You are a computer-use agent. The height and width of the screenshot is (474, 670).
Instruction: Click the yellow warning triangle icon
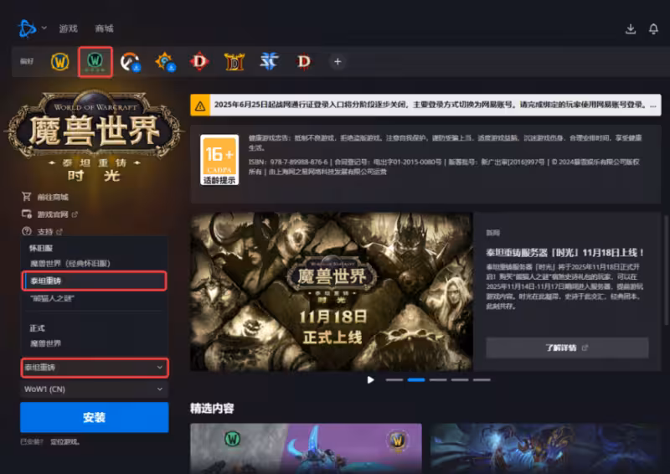coord(200,106)
